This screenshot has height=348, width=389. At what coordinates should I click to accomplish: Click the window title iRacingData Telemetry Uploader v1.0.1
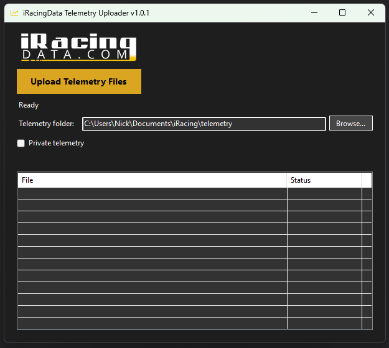coord(86,13)
